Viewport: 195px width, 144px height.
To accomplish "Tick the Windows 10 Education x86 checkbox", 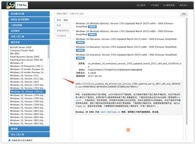I will coord(74,47).
